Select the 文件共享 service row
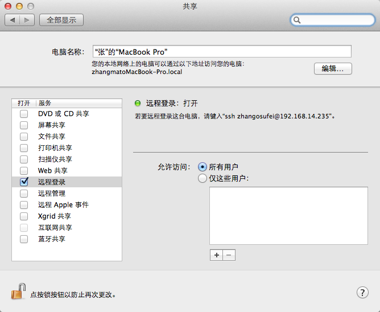The image size is (380, 312). click(x=67, y=136)
